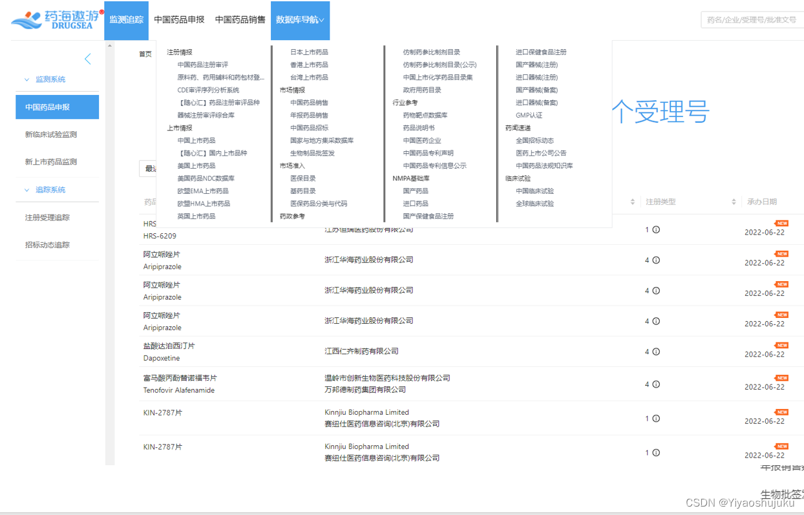The width and height of the screenshot is (804, 515).
Task: Click info icon in 富马酸丙酚替诺福韦片 row
Action: point(656,384)
